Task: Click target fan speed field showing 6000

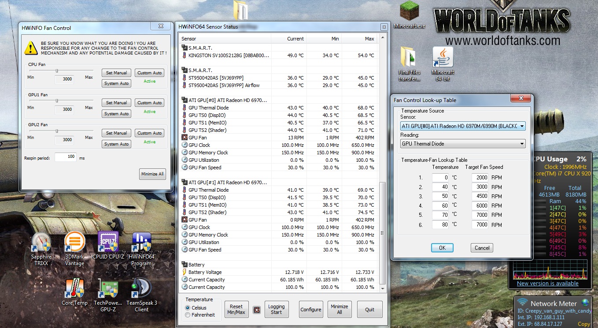Action: pos(480,206)
